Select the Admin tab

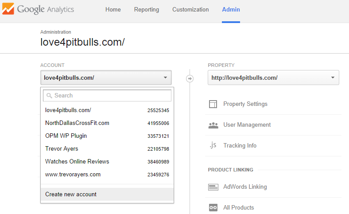click(231, 10)
